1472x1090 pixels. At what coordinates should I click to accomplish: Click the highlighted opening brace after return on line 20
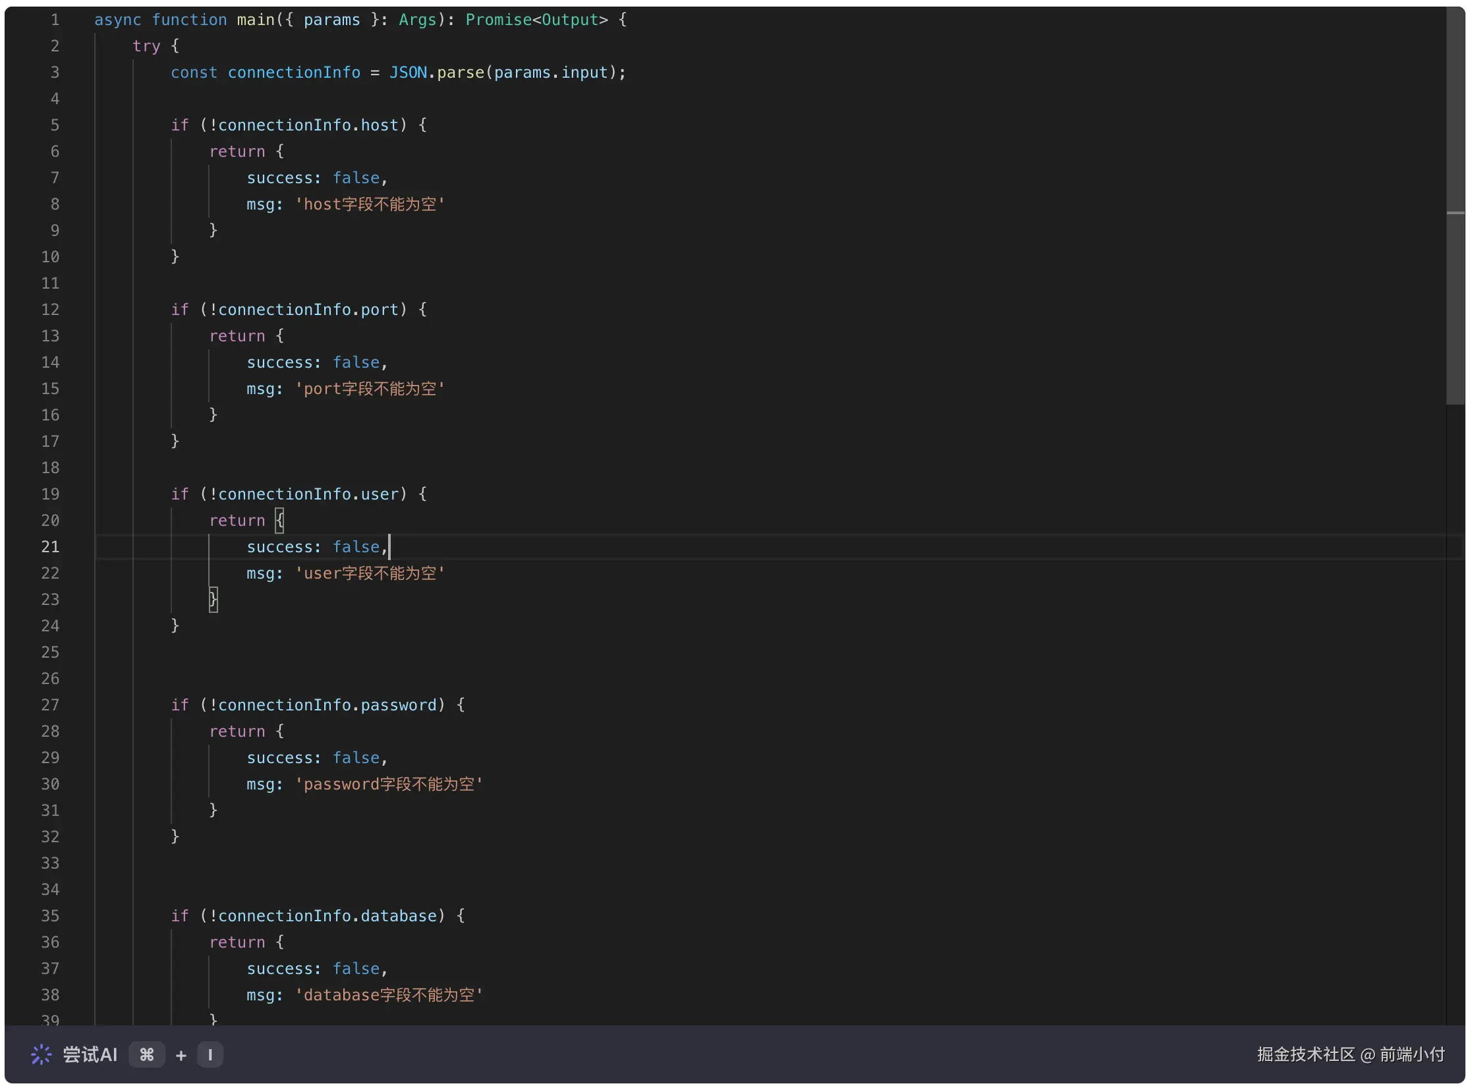[x=280, y=521]
